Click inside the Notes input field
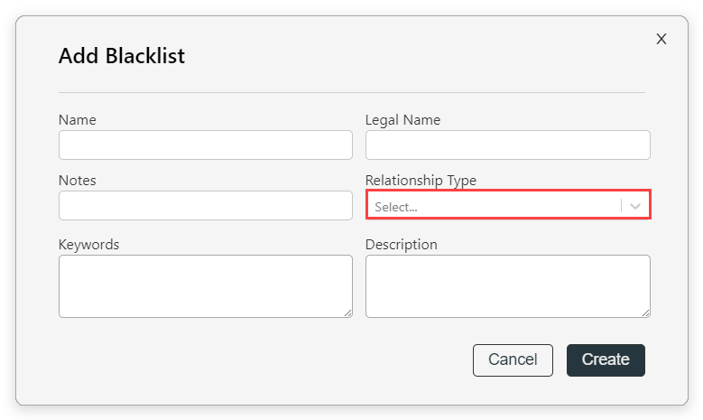Viewport: 703px width, 420px height. click(x=206, y=206)
